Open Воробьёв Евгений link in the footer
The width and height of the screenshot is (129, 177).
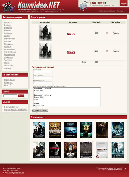tap(115, 169)
